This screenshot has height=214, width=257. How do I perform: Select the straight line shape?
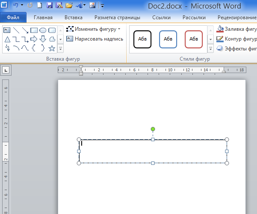(x=16, y=30)
